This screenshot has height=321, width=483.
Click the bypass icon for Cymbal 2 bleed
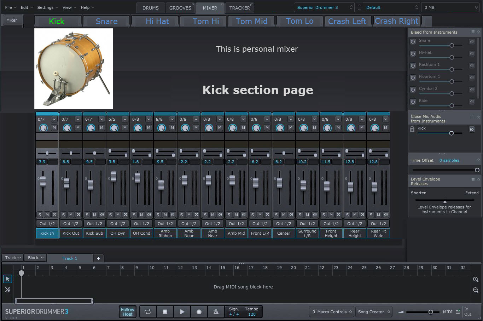pyautogui.click(x=472, y=90)
